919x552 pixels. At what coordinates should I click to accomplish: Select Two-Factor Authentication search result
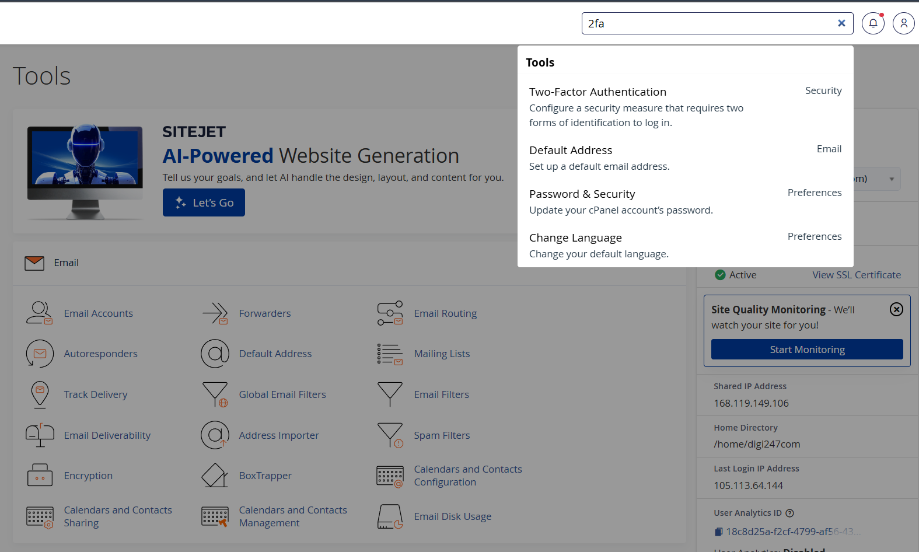(x=597, y=92)
